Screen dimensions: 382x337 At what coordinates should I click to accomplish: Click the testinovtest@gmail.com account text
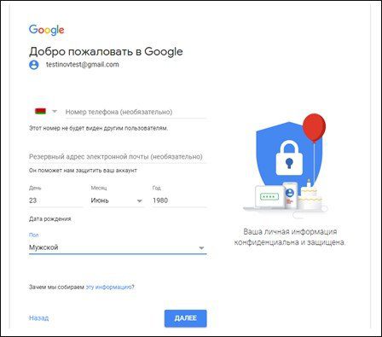83,65
